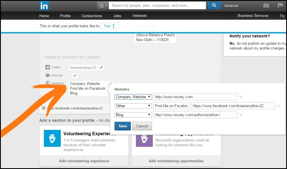Save the websites changes

[123, 126]
